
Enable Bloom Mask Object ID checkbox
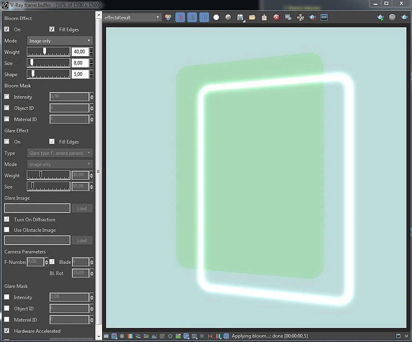(x=7, y=108)
